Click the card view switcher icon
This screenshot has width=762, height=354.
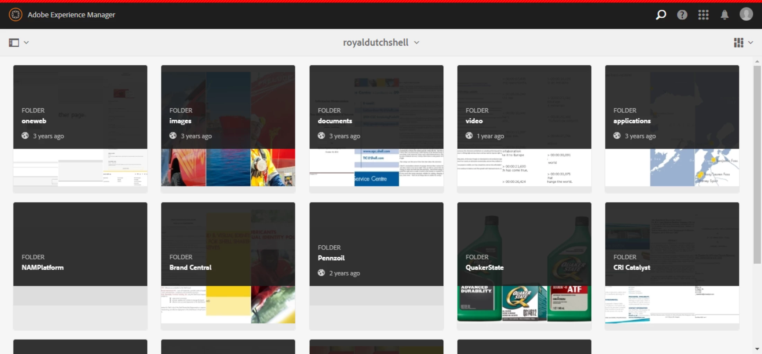[x=738, y=43]
